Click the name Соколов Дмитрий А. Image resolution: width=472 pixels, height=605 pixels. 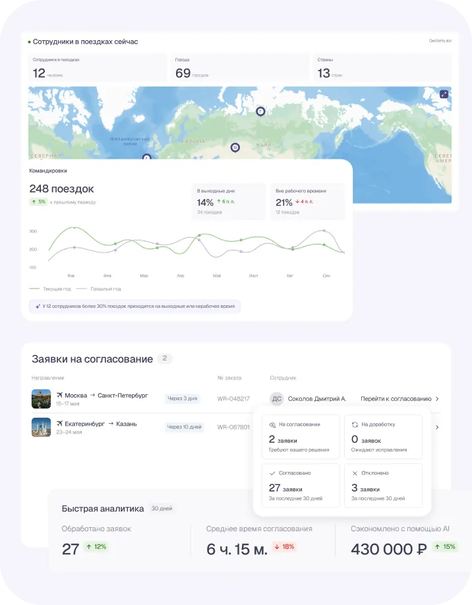tap(317, 399)
